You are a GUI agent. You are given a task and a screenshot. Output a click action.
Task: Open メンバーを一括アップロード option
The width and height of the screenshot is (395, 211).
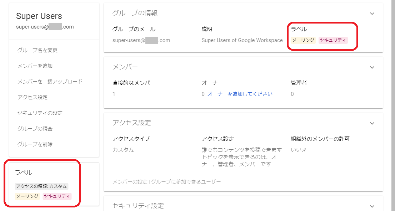(50, 81)
